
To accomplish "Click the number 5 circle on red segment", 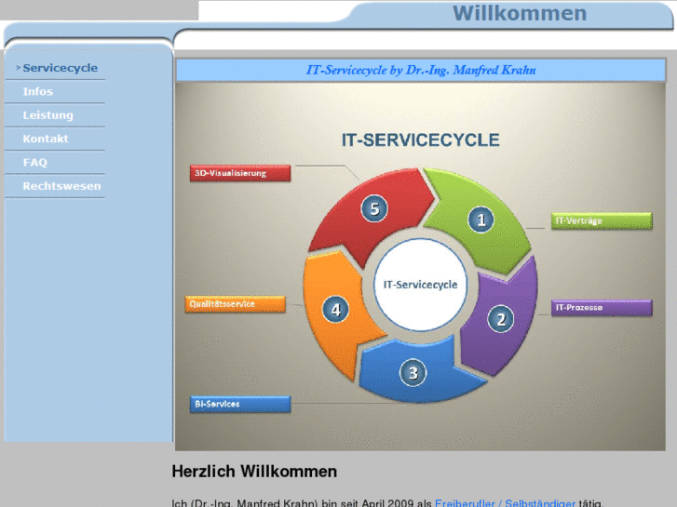I will pyautogui.click(x=374, y=208).
